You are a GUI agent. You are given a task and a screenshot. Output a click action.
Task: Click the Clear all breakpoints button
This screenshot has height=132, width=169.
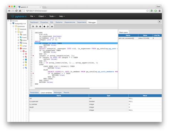click(48, 27)
